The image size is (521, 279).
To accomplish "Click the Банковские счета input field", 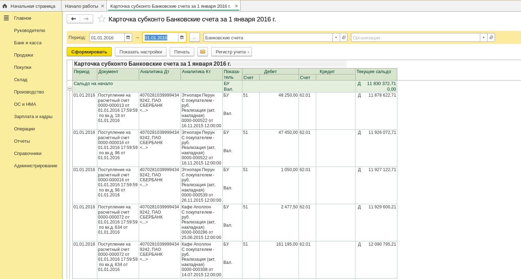I will [268, 38].
